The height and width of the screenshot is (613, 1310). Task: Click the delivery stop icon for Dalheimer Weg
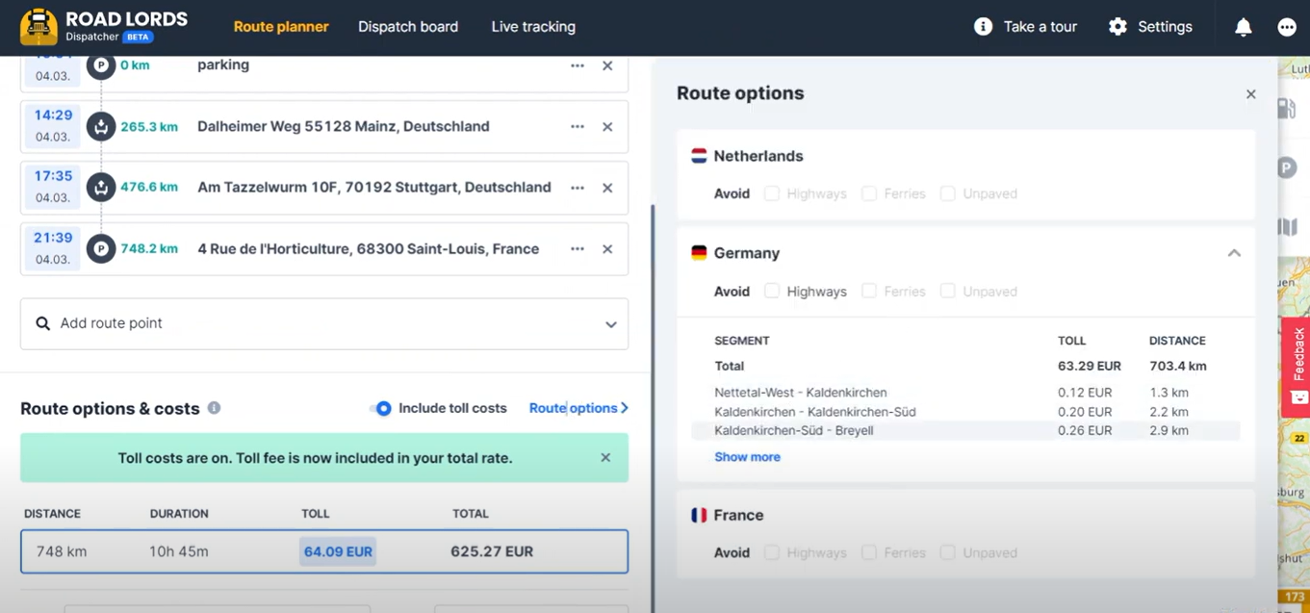pyautogui.click(x=101, y=126)
